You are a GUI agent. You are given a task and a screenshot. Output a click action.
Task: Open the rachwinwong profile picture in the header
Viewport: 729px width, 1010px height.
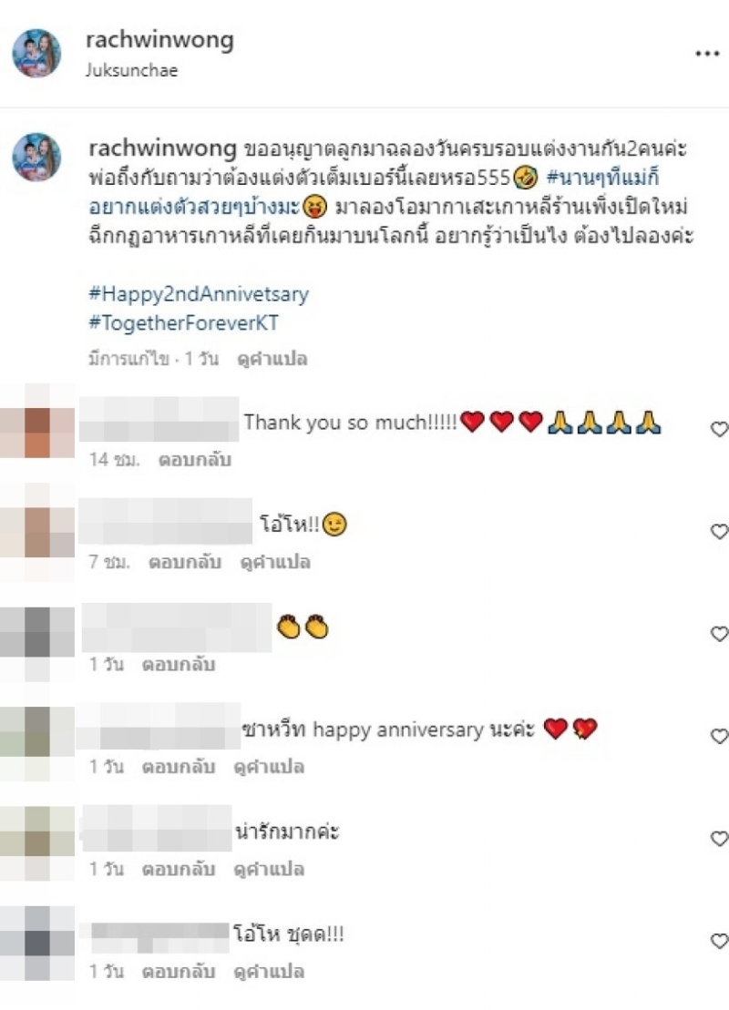coord(36,54)
